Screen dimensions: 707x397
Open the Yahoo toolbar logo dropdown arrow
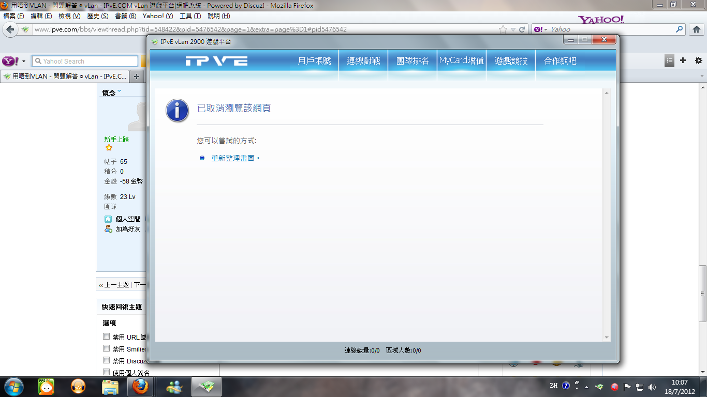point(24,61)
